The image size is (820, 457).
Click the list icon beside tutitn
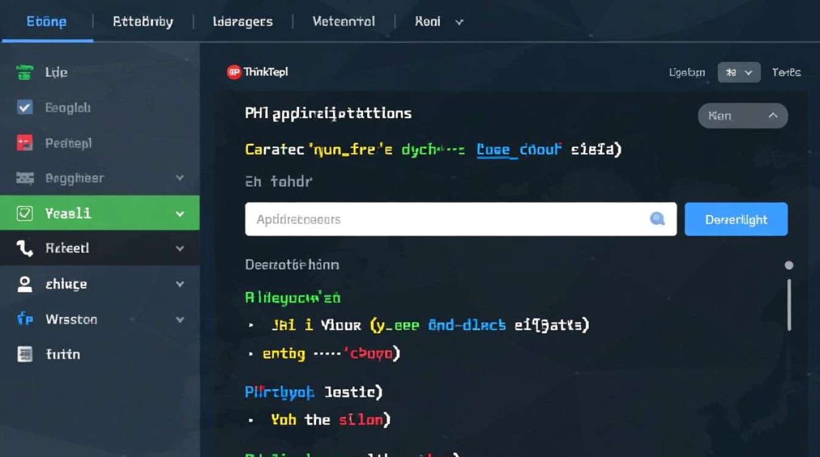(24, 354)
